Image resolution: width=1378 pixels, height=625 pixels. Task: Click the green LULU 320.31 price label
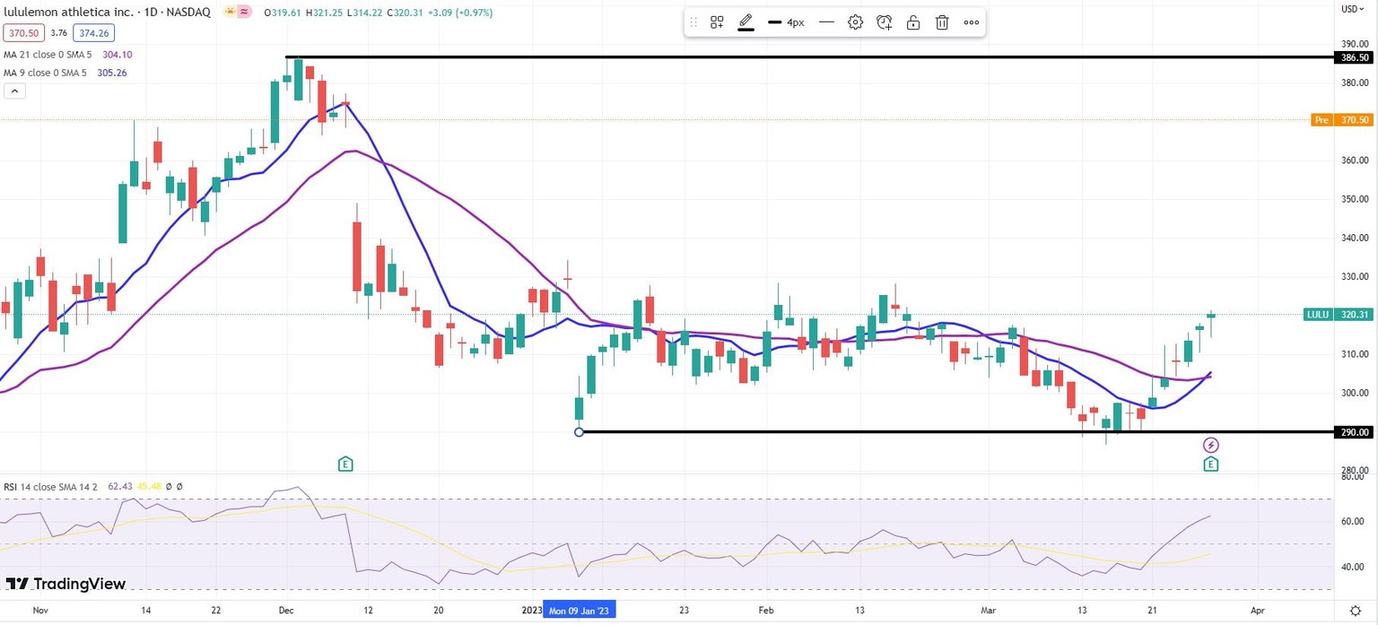click(x=1338, y=315)
